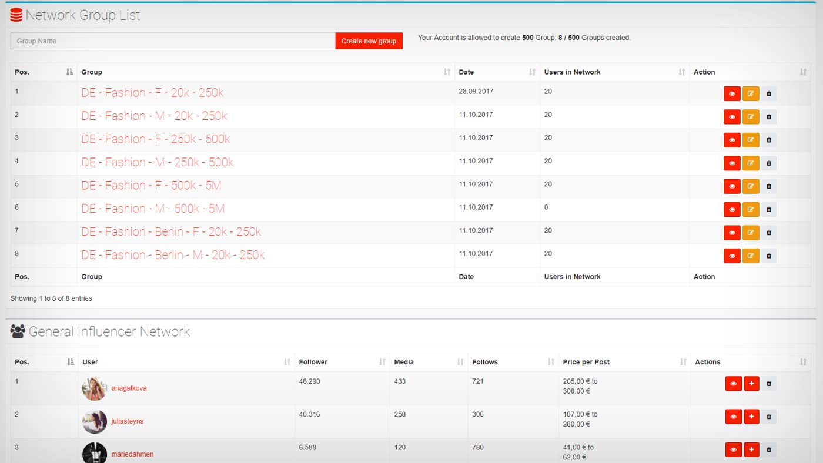The width and height of the screenshot is (823, 463).
Task: View influencer juliasteyns with eye icon
Action: click(x=734, y=417)
